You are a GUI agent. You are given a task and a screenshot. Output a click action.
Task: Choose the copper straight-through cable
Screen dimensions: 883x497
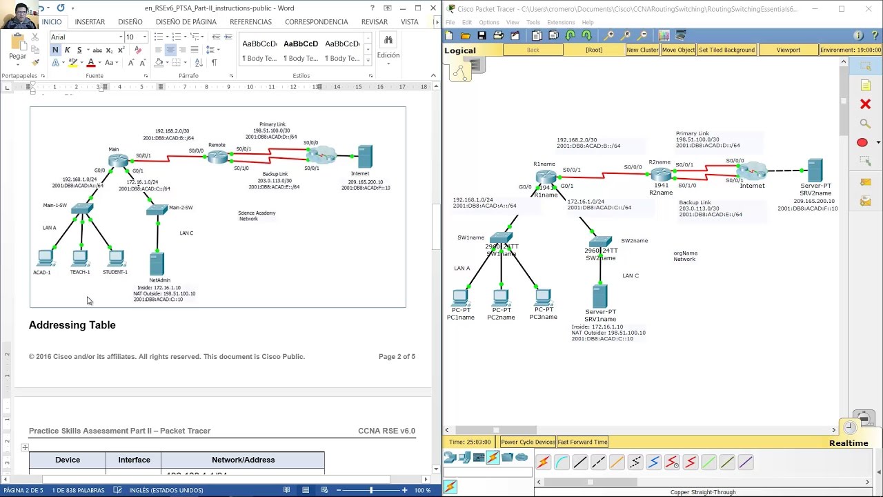tap(580, 462)
